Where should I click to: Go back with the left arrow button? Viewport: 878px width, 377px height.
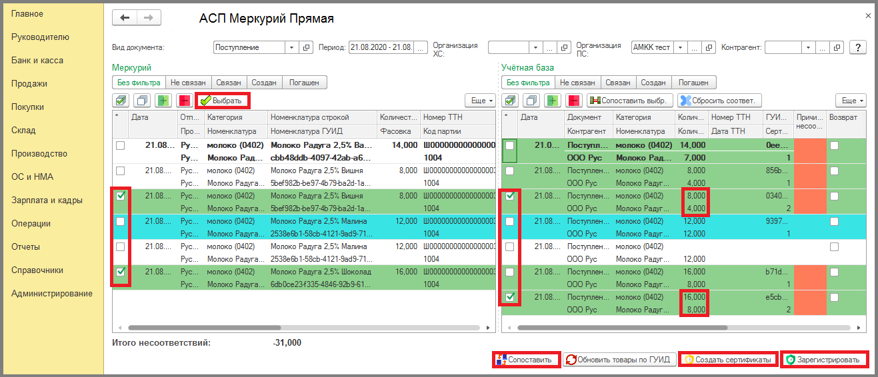click(125, 18)
